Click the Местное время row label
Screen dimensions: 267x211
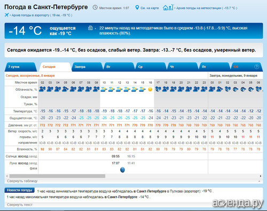coord(26,82)
